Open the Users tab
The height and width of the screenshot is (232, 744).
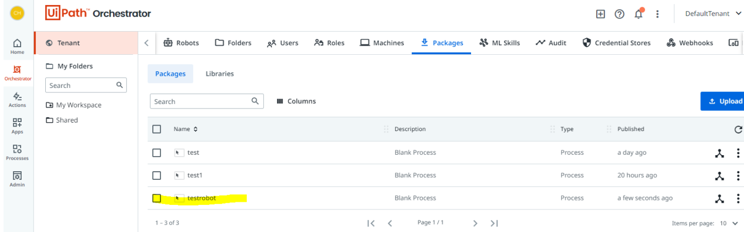pos(283,43)
